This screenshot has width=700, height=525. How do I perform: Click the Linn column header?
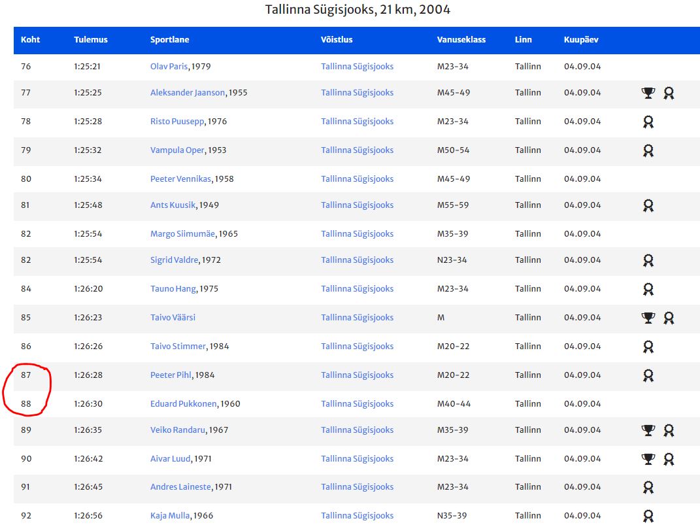coord(524,39)
